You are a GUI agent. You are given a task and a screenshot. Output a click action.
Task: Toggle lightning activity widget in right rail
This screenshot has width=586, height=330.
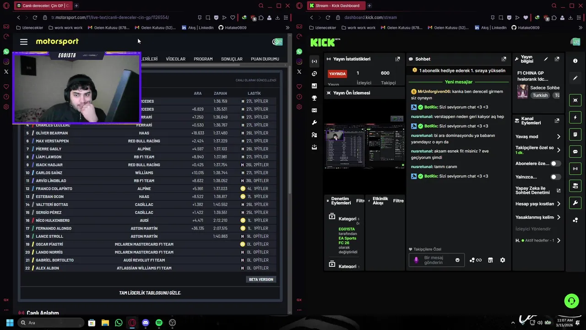575,117
